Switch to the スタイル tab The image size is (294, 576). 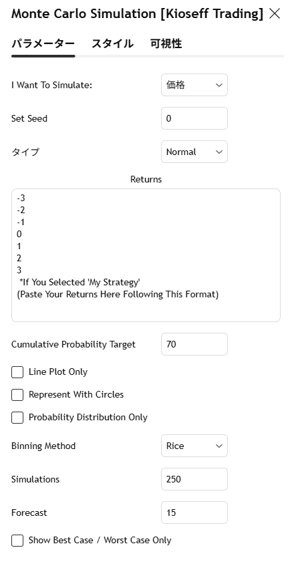click(112, 43)
